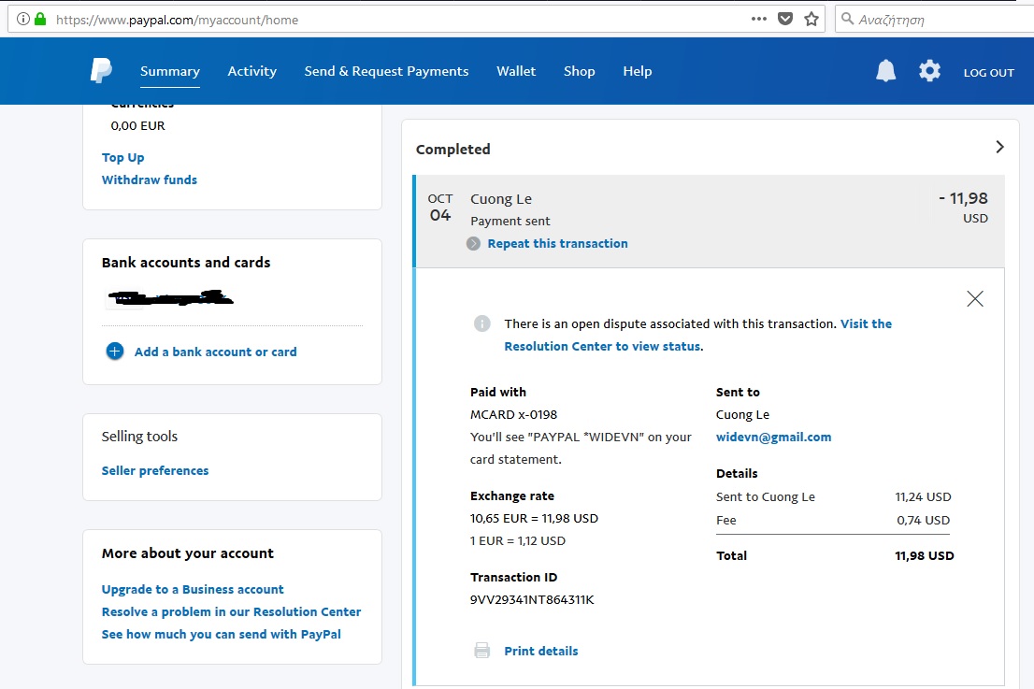Click the Top Up link
This screenshot has height=689, width=1034.
click(122, 158)
